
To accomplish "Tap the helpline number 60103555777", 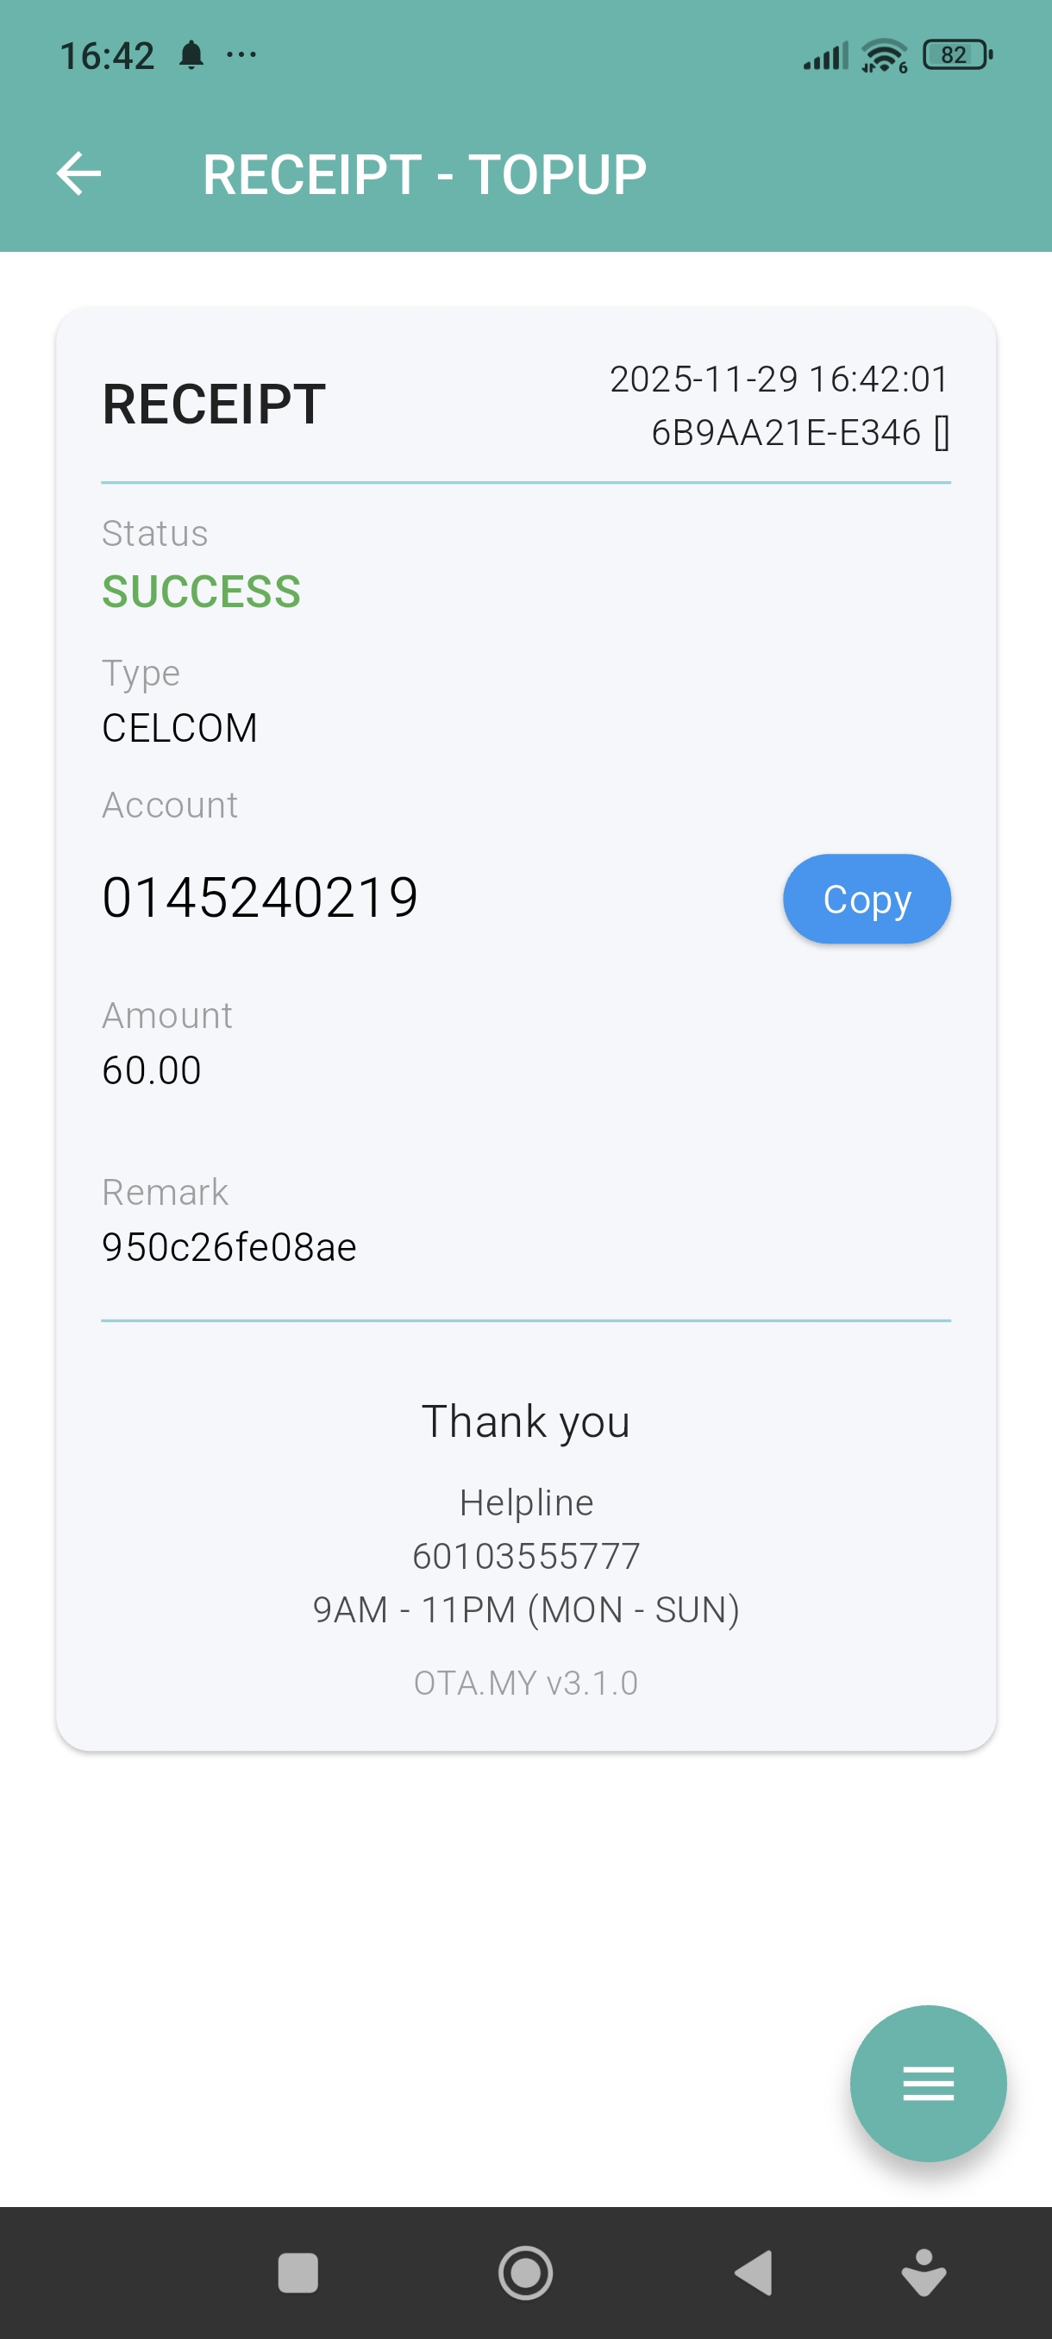I will (x=527, y=1556).
